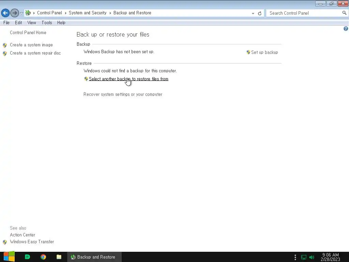Click Backup and Restore breadcrumb segment
349x262 pixels.
tap(132, 13)
